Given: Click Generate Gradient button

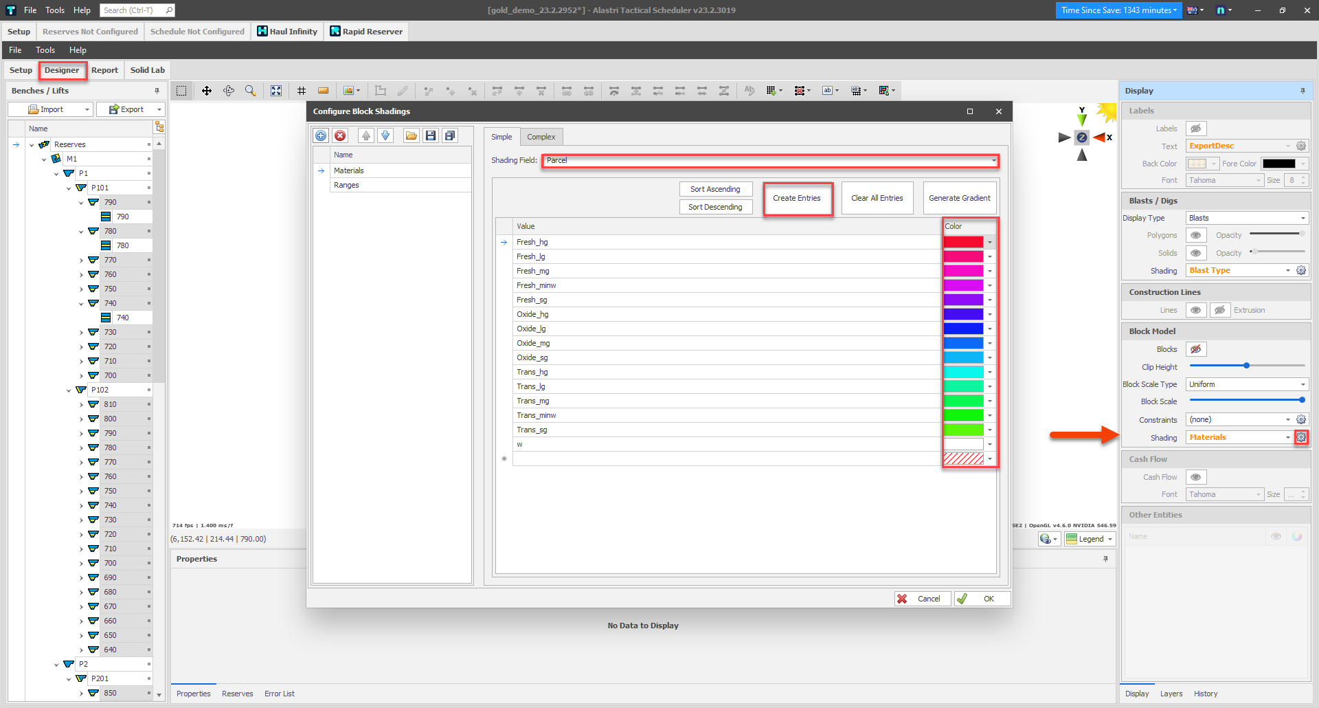Looking at the screenshot, I should [x=959, y=199].
